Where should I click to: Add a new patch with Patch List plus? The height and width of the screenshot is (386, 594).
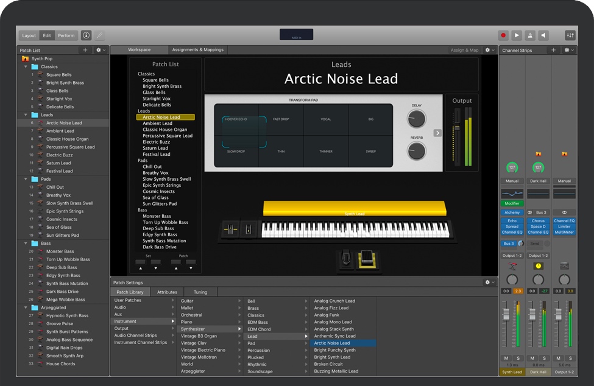point(85,50)
